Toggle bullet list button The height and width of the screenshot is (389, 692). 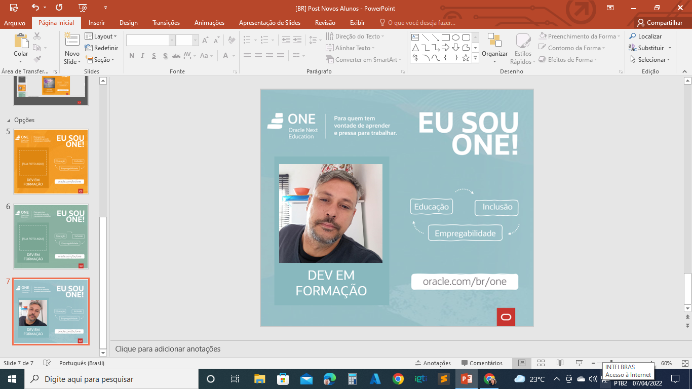tap(247, 40)
